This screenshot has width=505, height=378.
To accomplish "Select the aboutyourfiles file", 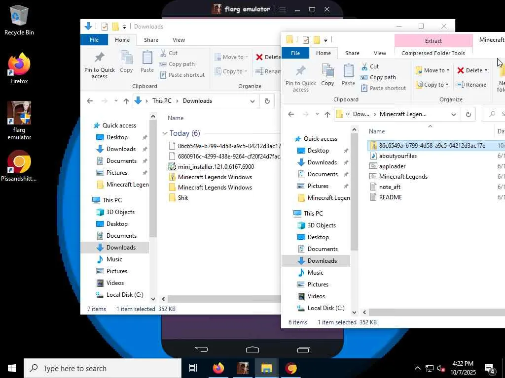I will point(398,156).
